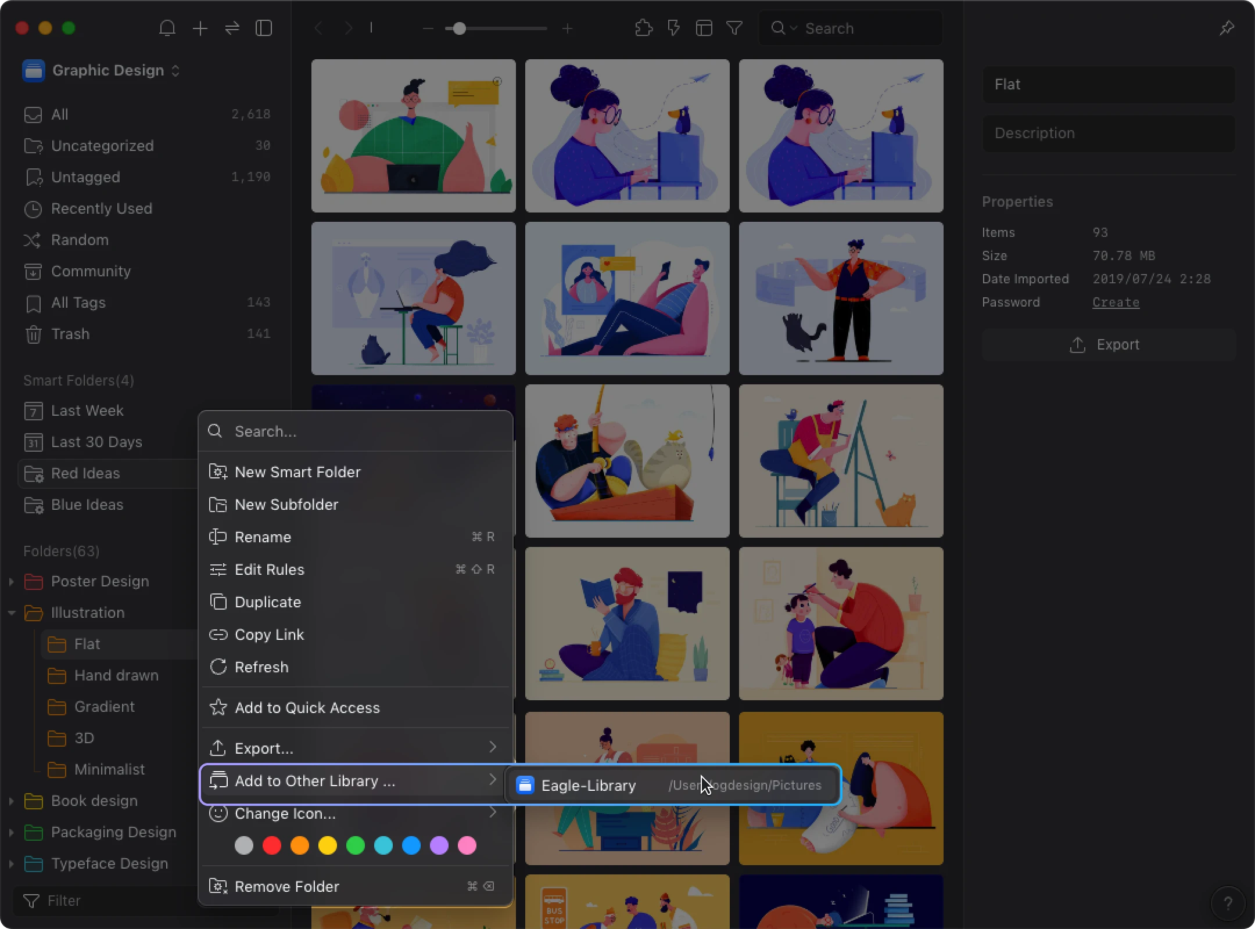Select Eagle-Library in the submenu

point(673,785)
